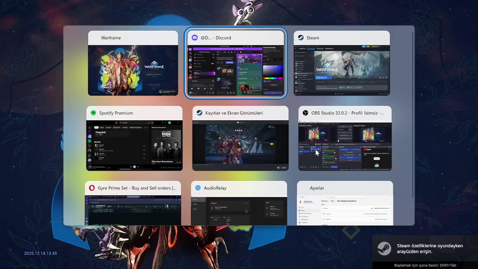Click the 2025.12.18.13.45 timestamp text
Image resolution: width=478 pixels, height=269 pixels.
click(x=41, y=253)
